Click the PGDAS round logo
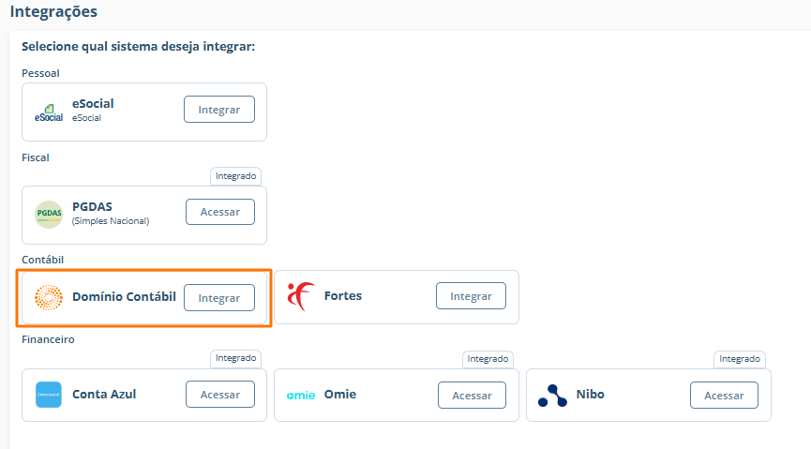The height and width of the screenshot is (449, 811). (49, 215)
